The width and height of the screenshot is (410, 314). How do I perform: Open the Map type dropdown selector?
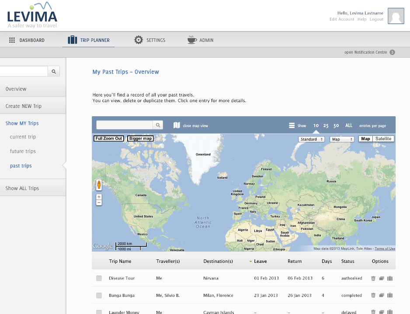pos(342,139)
